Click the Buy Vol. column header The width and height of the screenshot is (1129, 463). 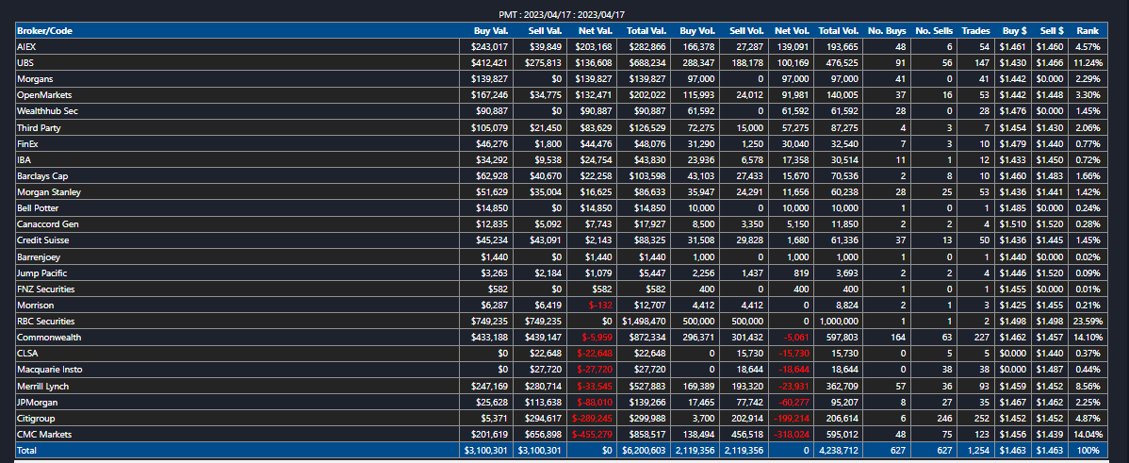click(697, 31)
